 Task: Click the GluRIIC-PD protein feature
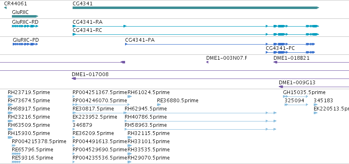(25, 44)
